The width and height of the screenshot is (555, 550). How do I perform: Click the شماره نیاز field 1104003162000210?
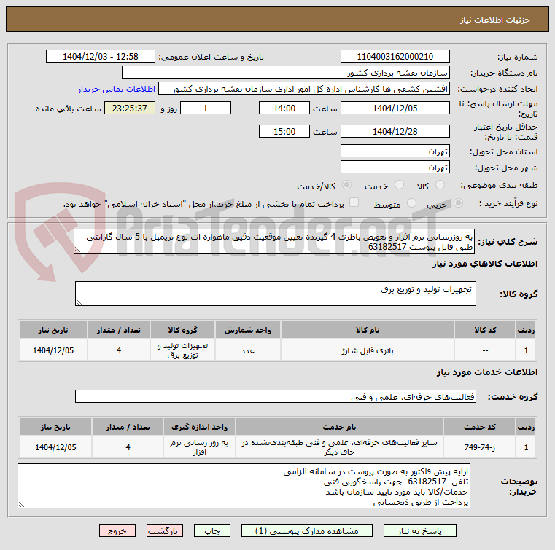395,56
